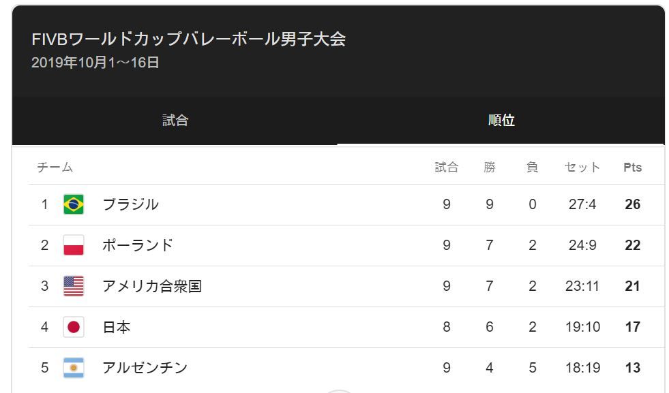Click the Poland flag icon
The image size is (669, 393).
pyautogui.click(x=74, y=245)
